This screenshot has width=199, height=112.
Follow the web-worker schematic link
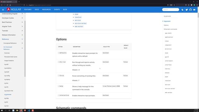[x=79, y=26]
